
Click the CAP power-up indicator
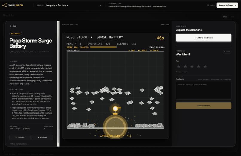(x=132, y=50)
